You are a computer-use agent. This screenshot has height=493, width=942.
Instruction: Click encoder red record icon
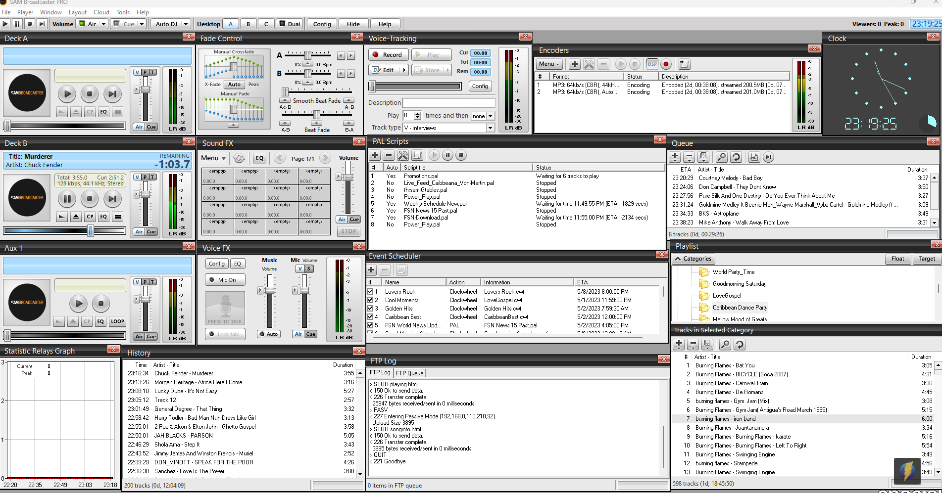tap(666, 64)
